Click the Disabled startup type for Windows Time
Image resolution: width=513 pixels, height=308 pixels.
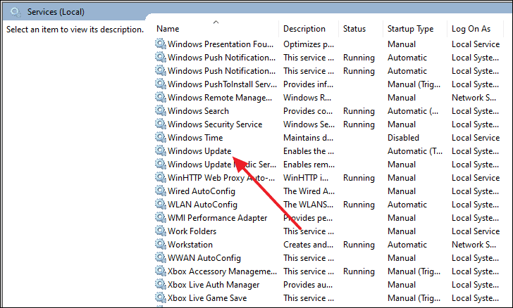click(x=403, y=138)
